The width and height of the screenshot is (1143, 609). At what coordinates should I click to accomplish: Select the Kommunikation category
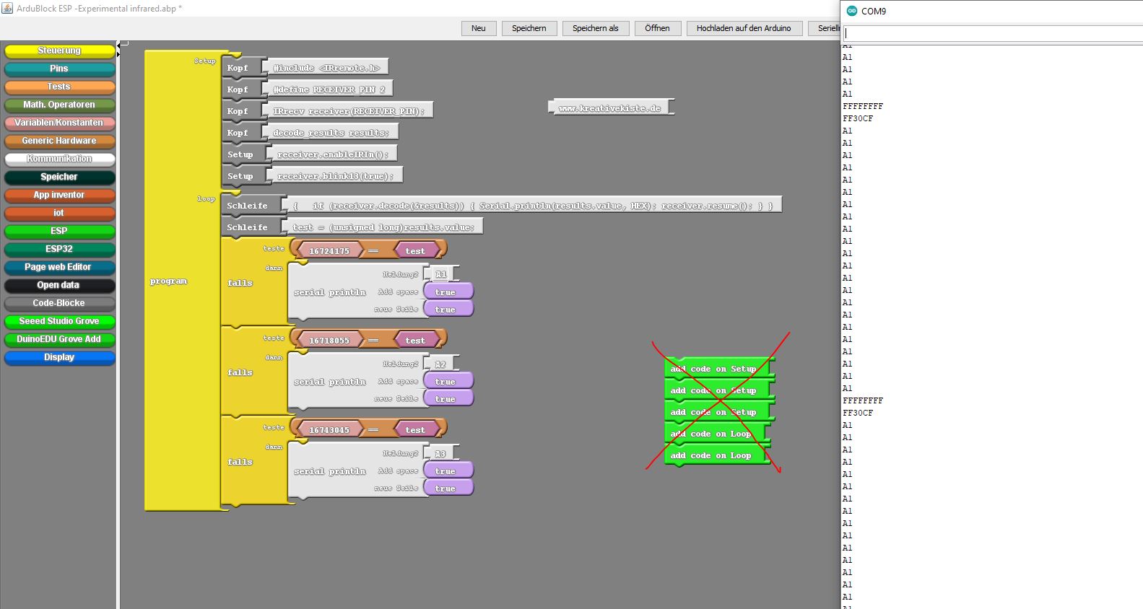pos(59,159)
